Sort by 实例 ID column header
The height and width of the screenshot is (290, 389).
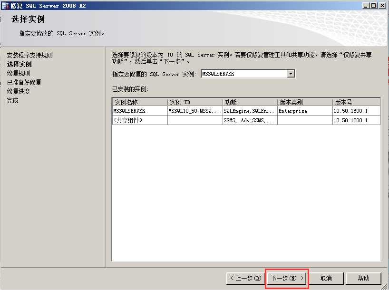pyautogui.click(x=195, y=102)
